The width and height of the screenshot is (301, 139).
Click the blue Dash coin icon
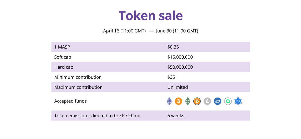[217, 101]
